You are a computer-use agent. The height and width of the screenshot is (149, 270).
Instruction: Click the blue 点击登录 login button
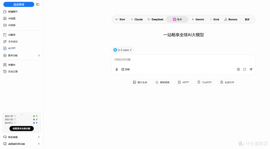pos(19,5)
